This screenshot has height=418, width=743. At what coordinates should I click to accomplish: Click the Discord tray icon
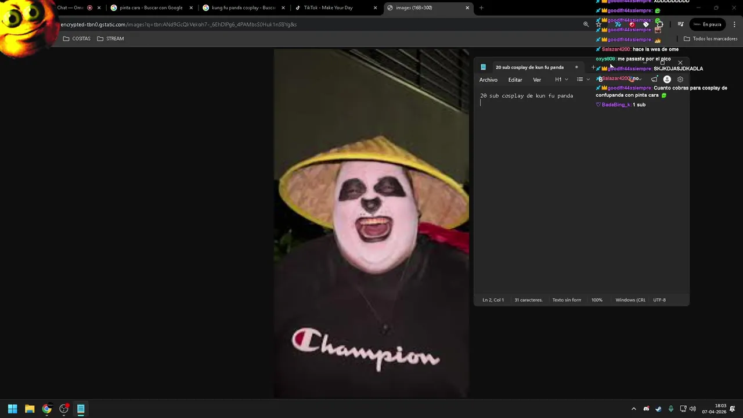pyautogui.click(x=646, y=409)
